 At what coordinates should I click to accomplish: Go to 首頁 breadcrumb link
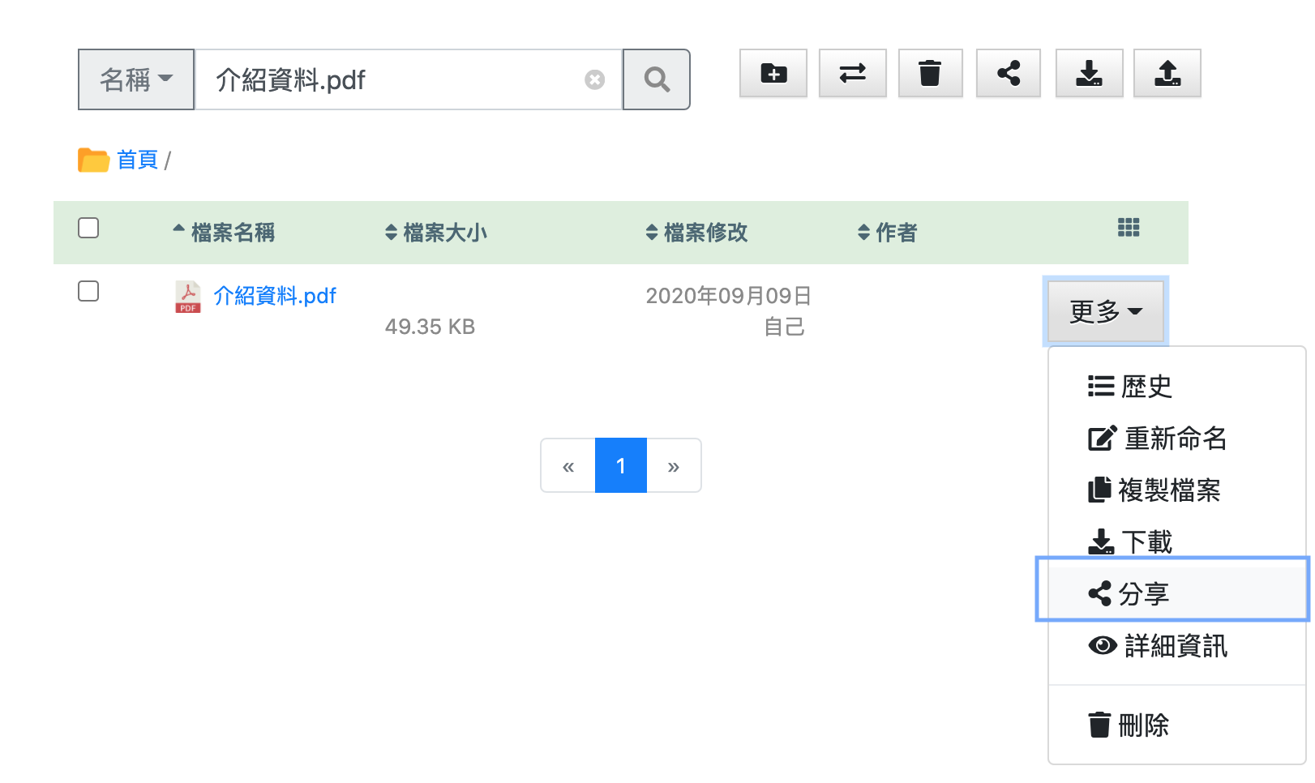137,160
